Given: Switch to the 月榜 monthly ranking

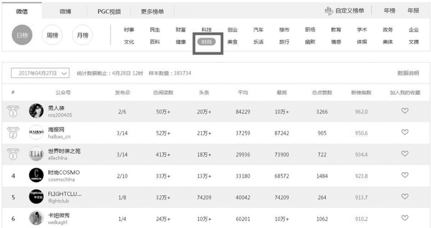Looking at the screenshot, I should click(82, 35).
